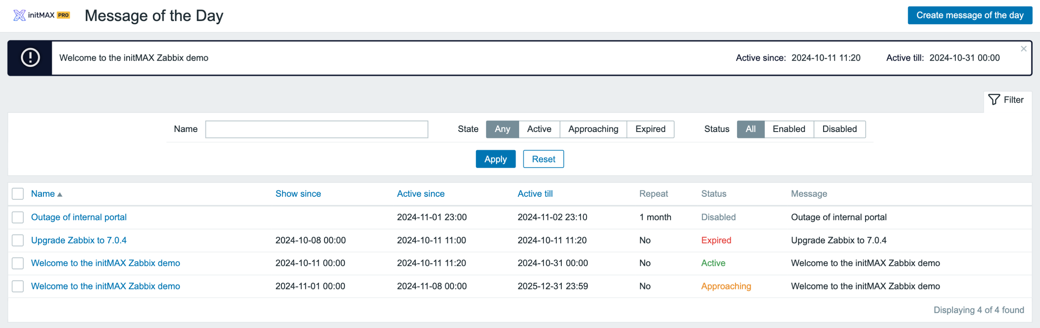Tick the select-all checkbox in table header
The width and height of the screenshot is (1040, 328).
[x=18, y=194]
